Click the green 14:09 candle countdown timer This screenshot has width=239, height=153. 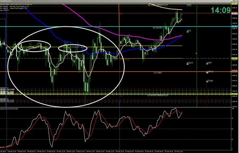point(221,10)
